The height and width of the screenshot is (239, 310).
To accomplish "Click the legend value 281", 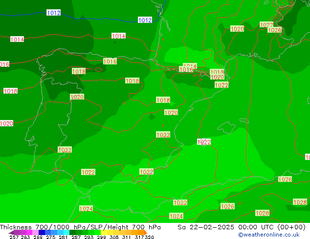I will tap(63, 237).
